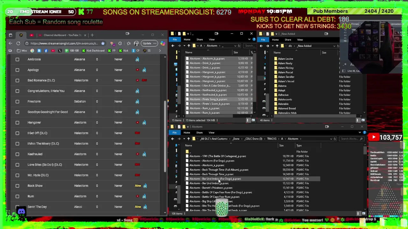Click browser Update button
The width and height of the screenshot is (408, 229).
click(x=149, y=43)
